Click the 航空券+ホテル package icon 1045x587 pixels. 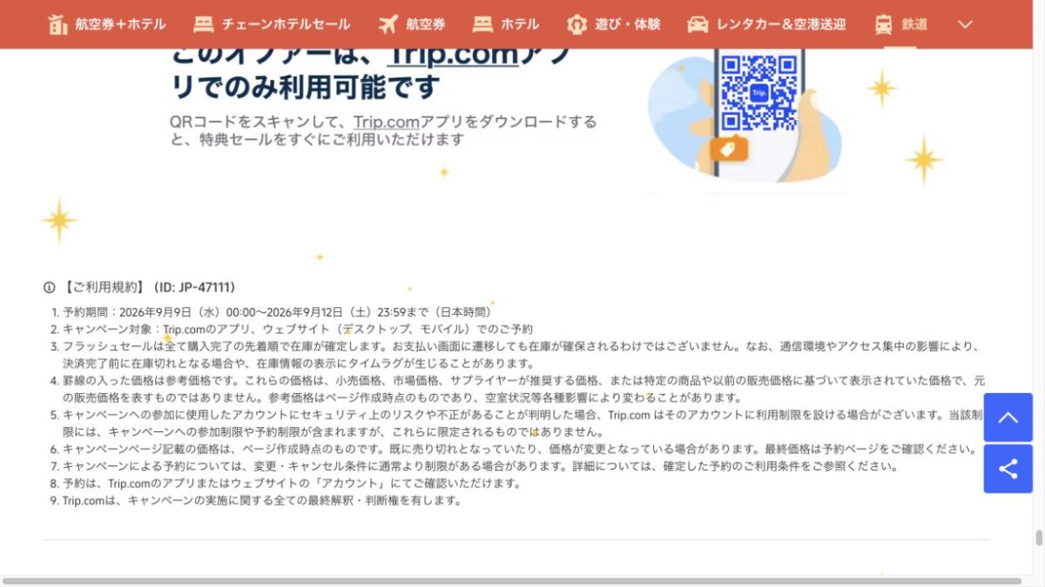click(57, 24)
